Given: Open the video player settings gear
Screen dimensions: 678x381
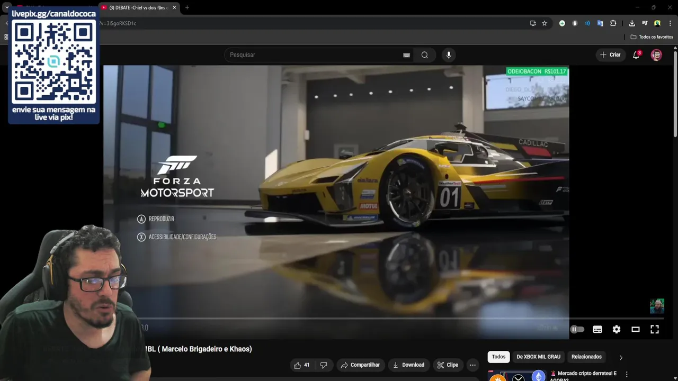Looking at the screenshot, I should [617, 329].
